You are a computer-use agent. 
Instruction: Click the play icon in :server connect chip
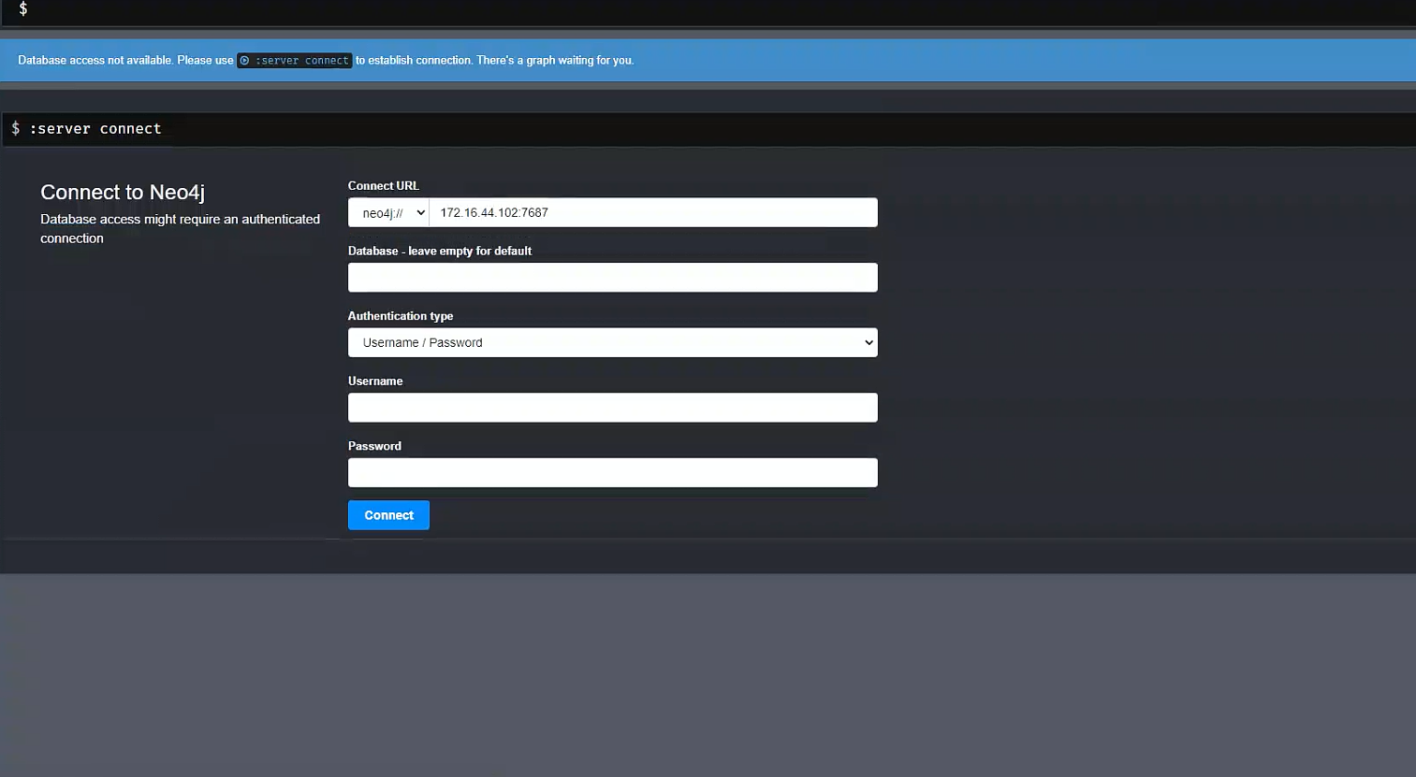[x=244, y=61]
